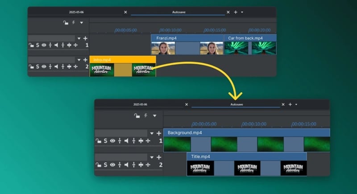Screen dimensions: 357x194
Task: Solo track 2 with S in lower timeline
Action: point(105,165)
